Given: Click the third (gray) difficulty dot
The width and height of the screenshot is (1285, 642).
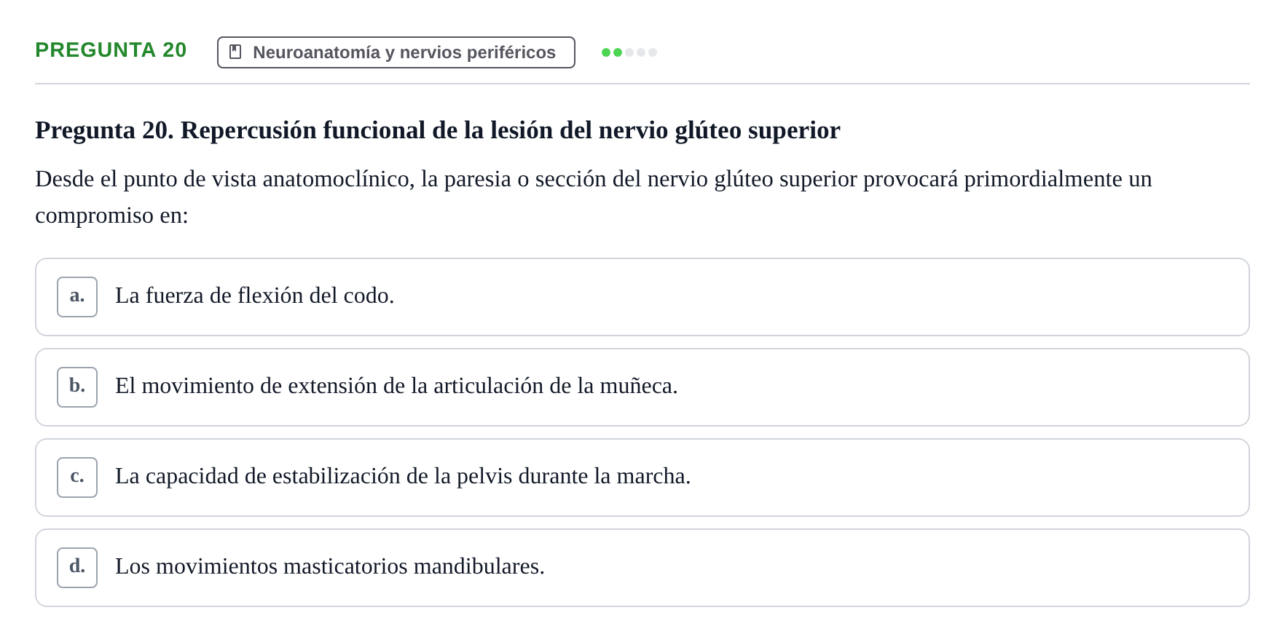Looking at the screenshot, I should [629, 52].
